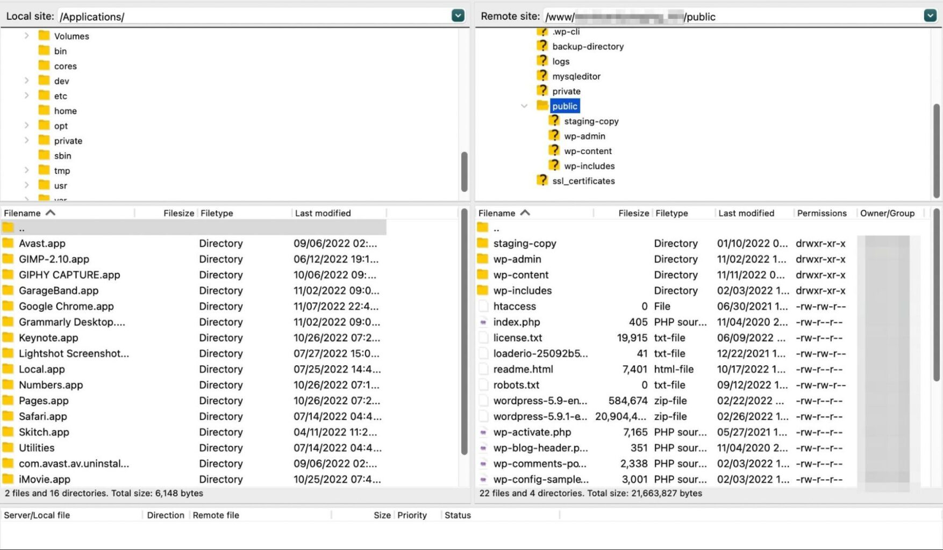
Task: Select staging-copy in the remote file list
Action: click(x=525, y=243)
